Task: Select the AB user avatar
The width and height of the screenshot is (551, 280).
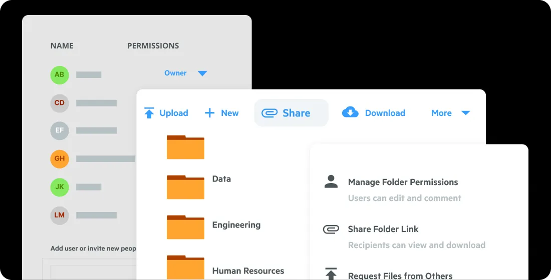Action: click(x=60, y=74)
